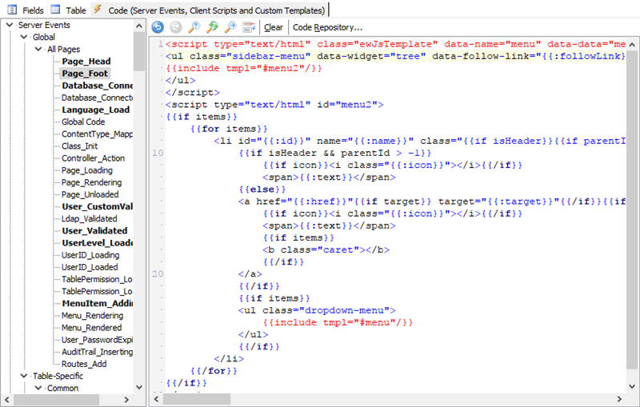Select Controller_Action event
Image resolution: width=640 pixels, height=407 pixels.
[x=93, y=158]
